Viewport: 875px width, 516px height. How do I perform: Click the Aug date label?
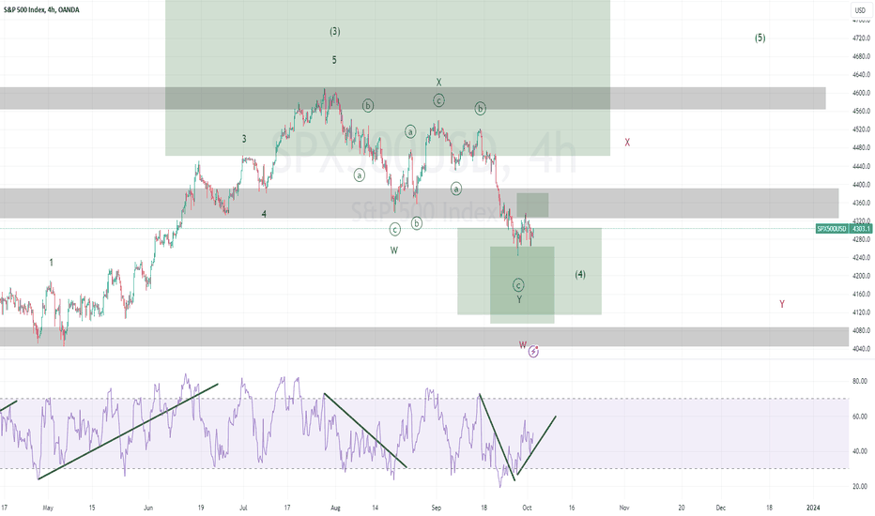point(335,508)
